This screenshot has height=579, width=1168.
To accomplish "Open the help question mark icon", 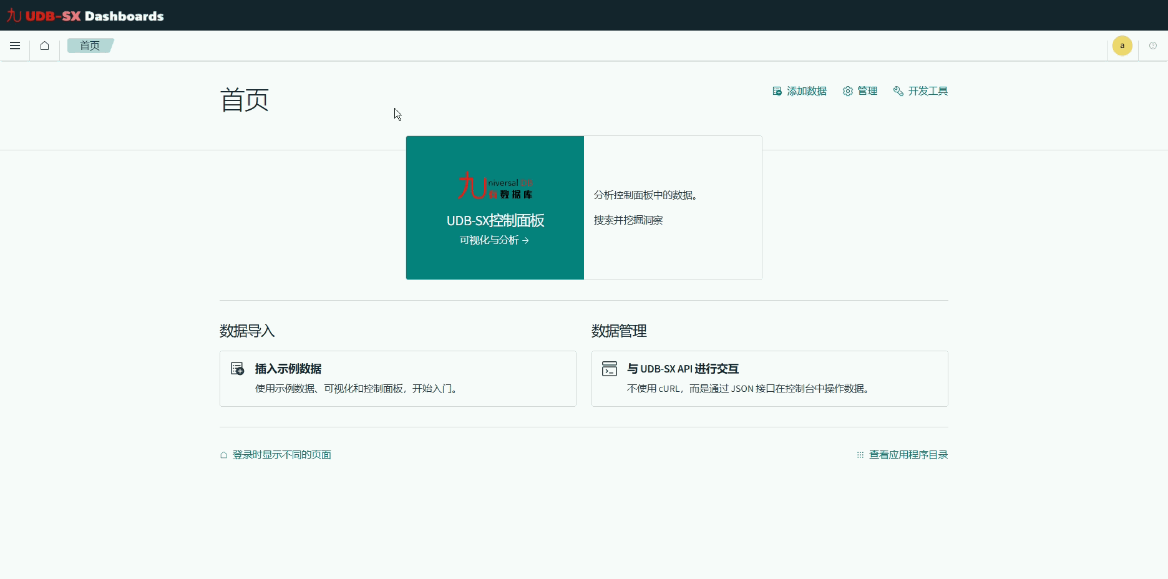I will tap(1152, 46).
